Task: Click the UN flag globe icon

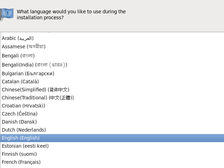Action: pyautogui.click(x=7, y=14)
